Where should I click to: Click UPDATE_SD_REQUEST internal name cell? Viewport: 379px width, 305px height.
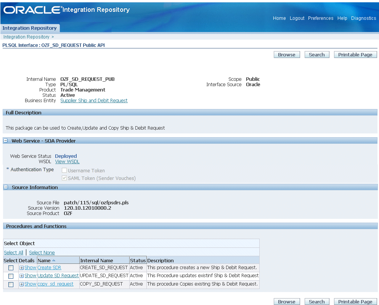pyautogui.click(x=104, y=276)
